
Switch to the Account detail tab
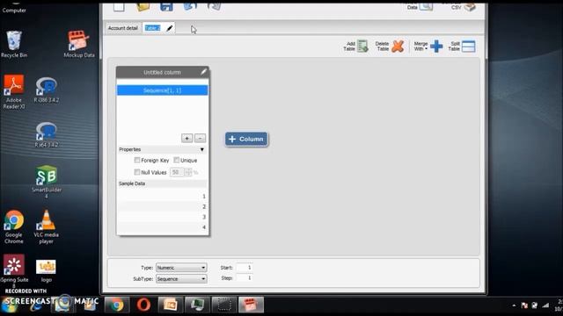[x=123, y=28]
